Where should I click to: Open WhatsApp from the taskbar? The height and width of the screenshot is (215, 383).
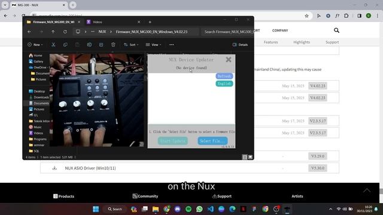[199, 209]
